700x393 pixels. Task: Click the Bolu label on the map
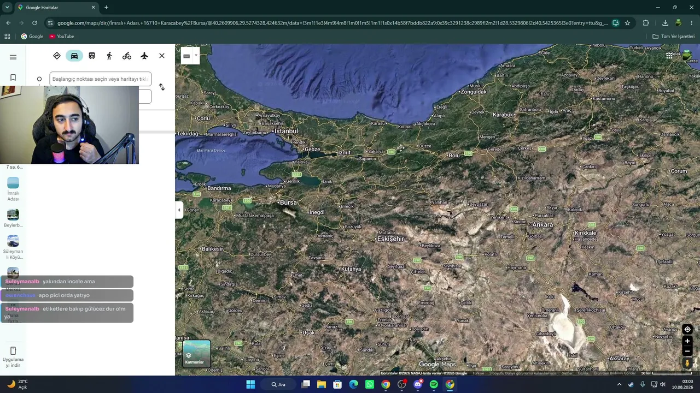[x=454, y=156]
